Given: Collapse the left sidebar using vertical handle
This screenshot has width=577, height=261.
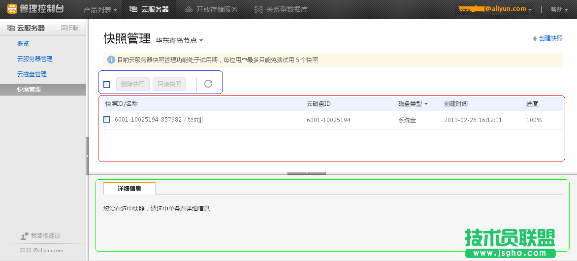Looking at the screenshot, I should pyautogui.click(x=87, y=155).
